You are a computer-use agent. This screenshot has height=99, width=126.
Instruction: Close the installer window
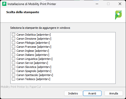[x=120, y=4]
